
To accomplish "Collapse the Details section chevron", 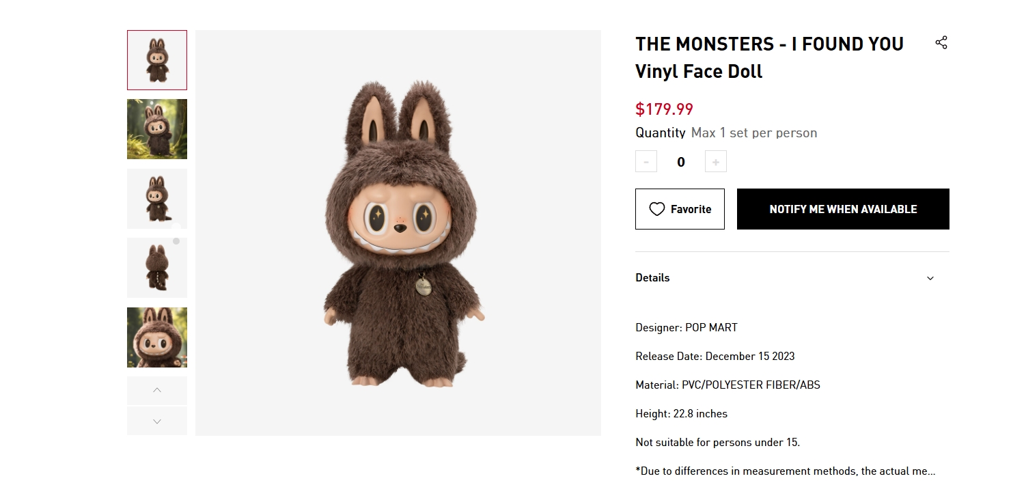I will 930,278.
